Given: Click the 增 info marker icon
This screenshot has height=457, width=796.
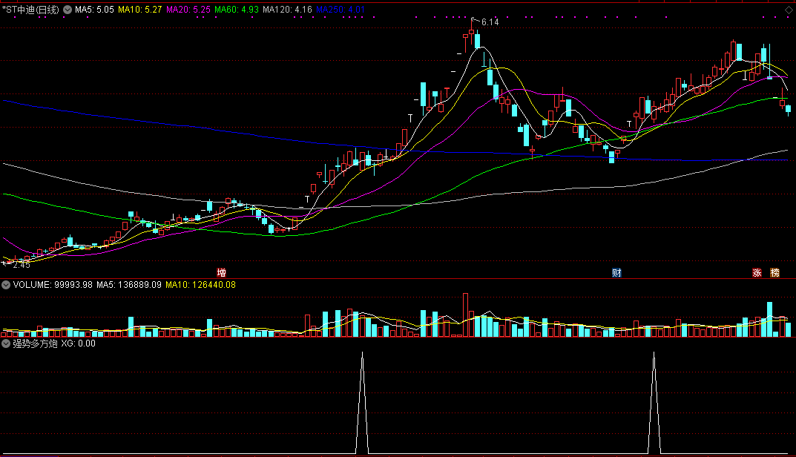Looking at the screenshot, I should 221,273.
